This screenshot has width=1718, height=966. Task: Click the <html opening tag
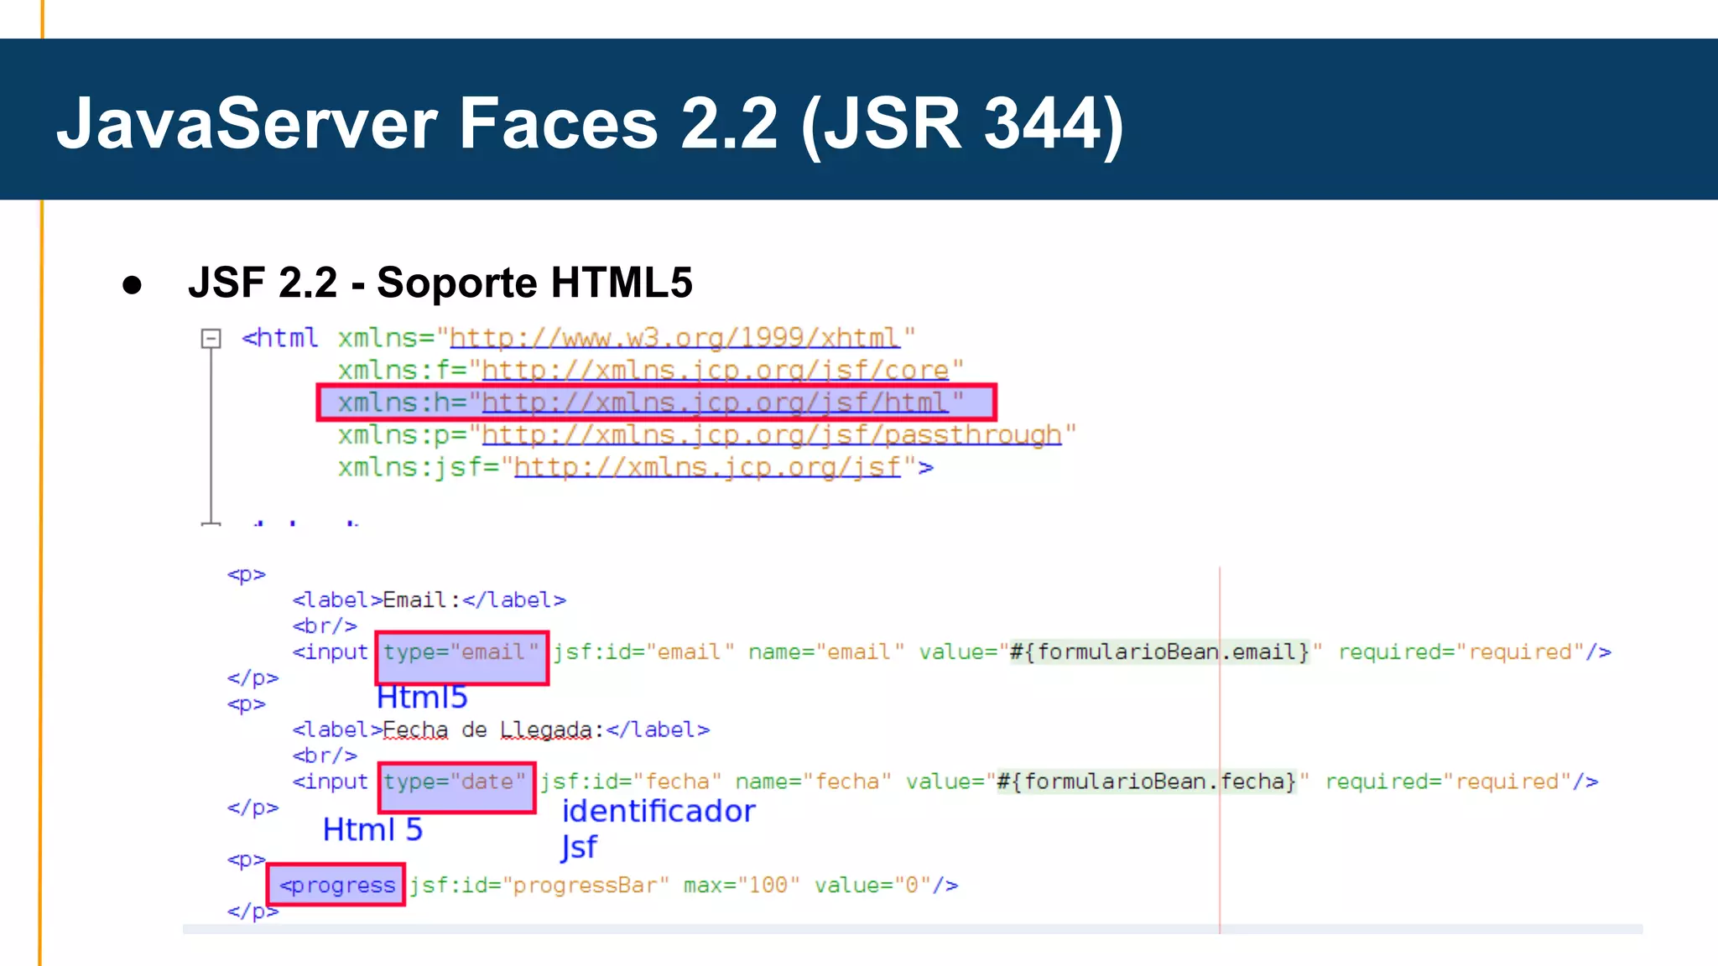point(279,338)
